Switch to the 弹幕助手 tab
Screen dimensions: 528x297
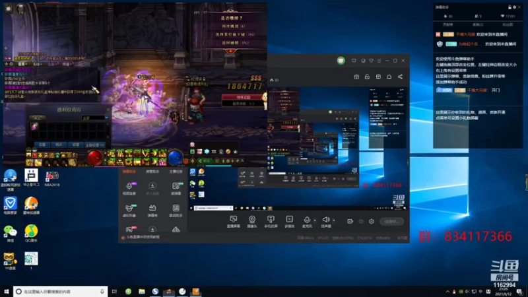129,172
